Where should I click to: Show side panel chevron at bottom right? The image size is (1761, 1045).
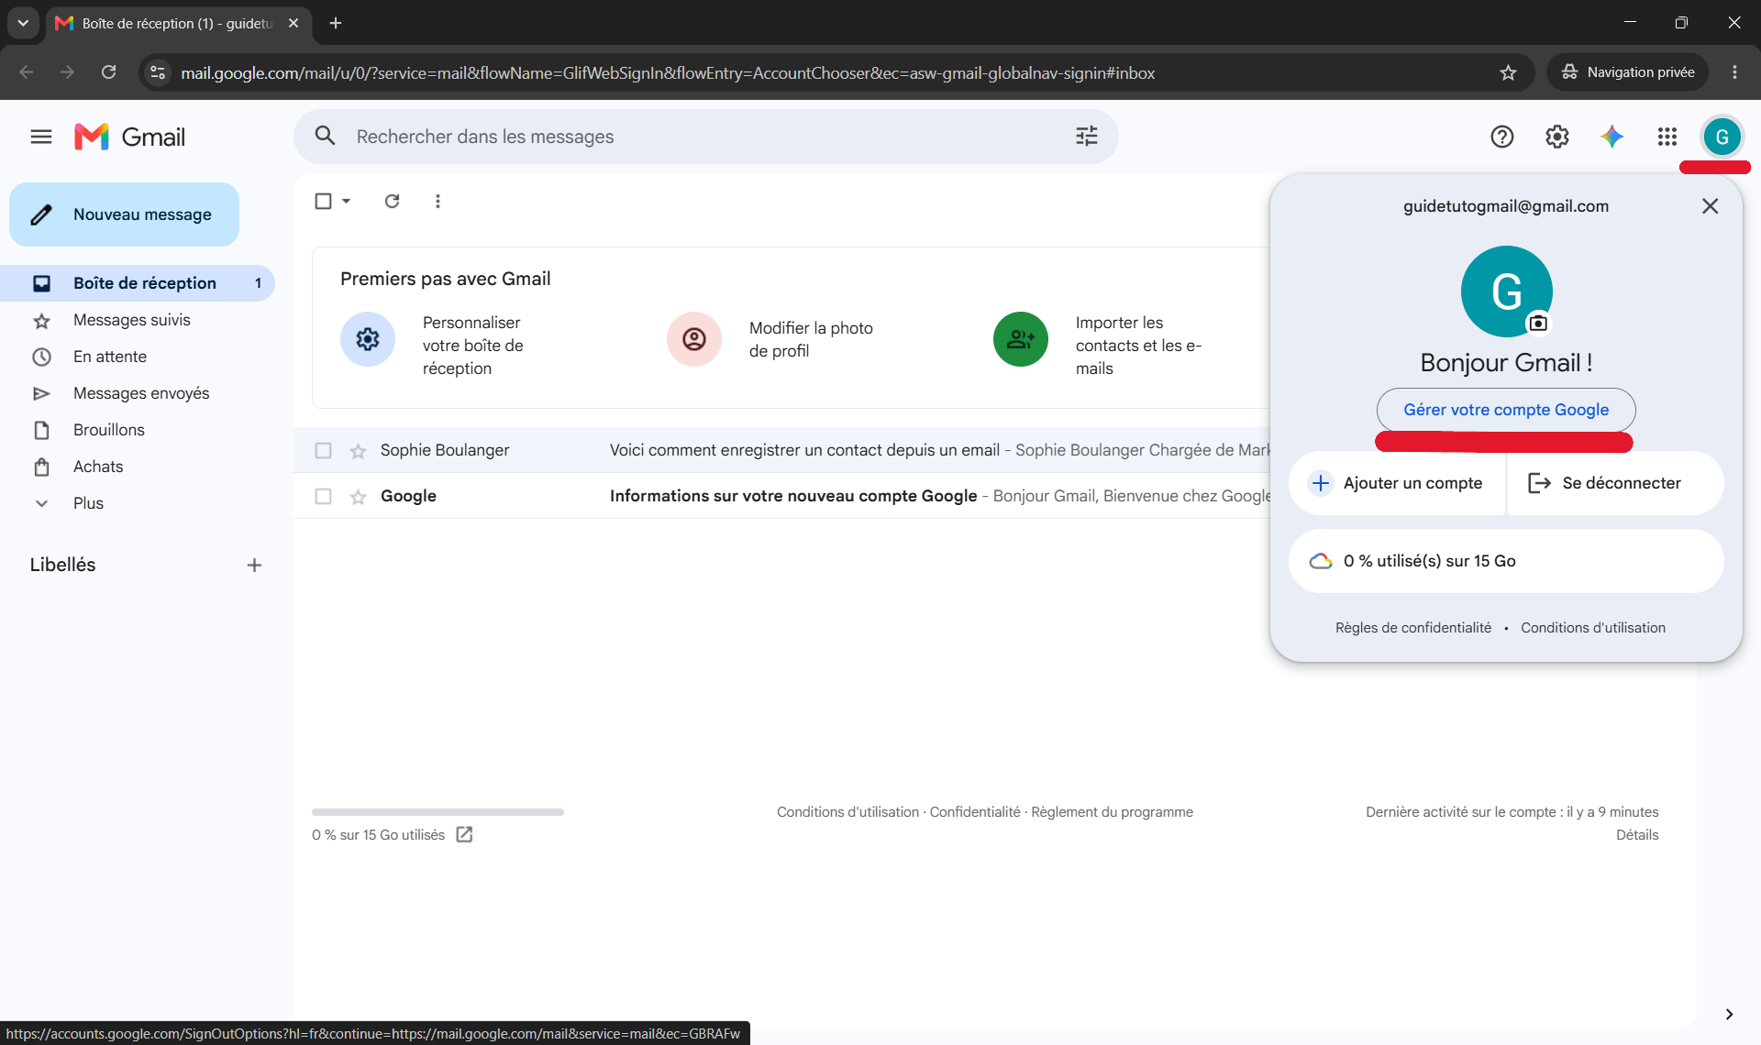1729,1014
